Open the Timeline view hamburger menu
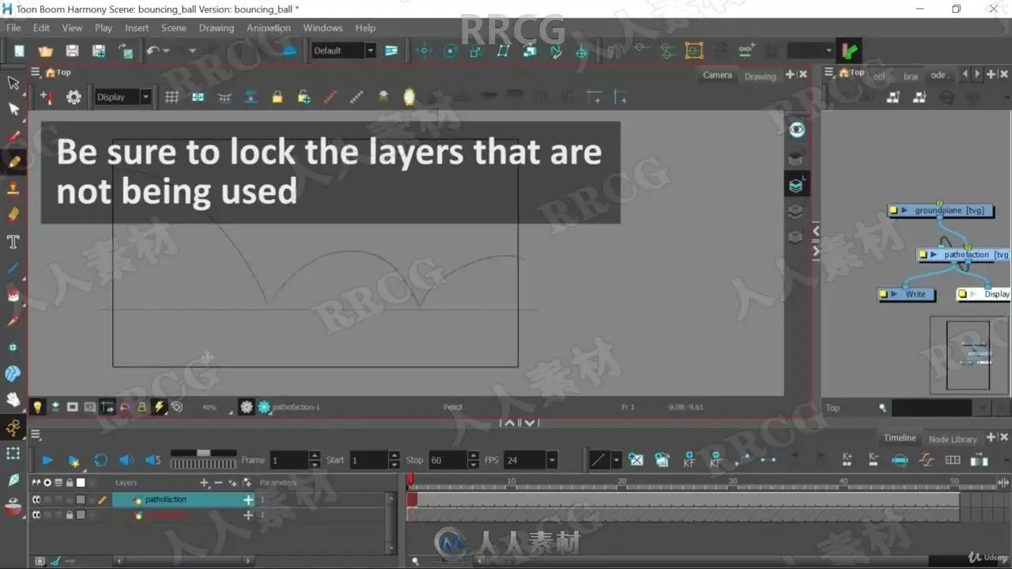This screenshot has width=1012, height=569. [36, 435]
